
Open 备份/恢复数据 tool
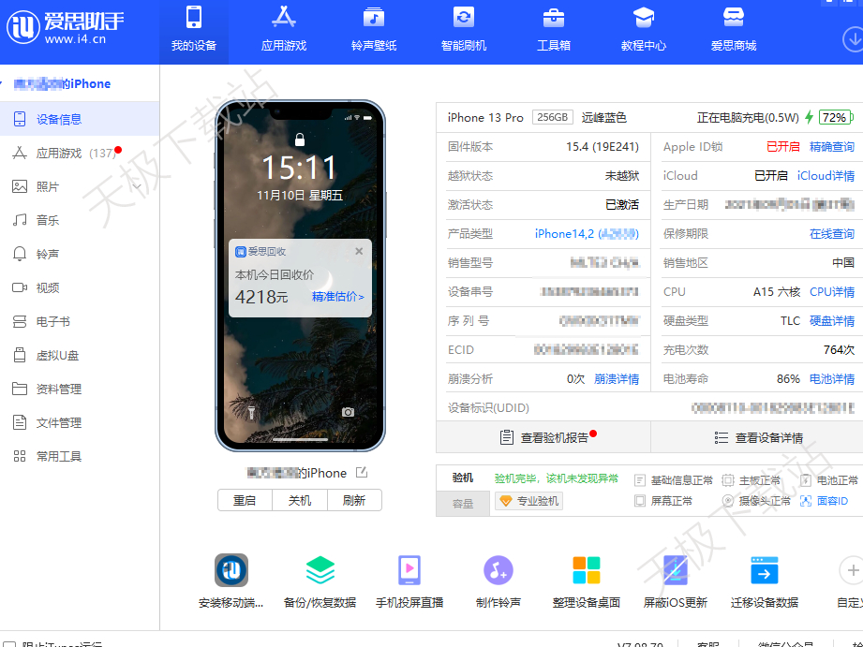320,581
